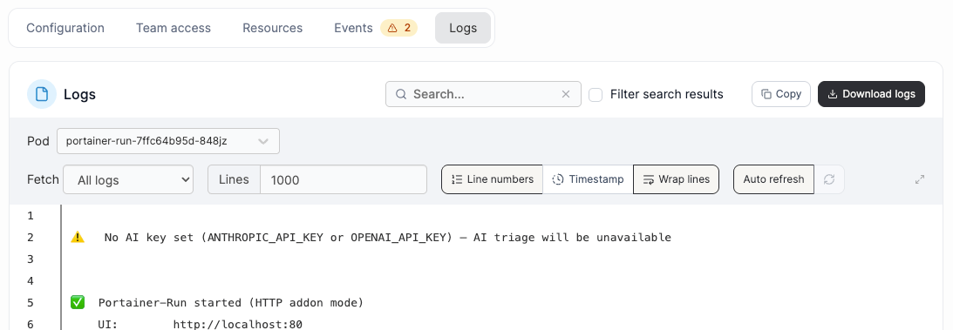
Task: Click the Lines count input field
Action: 344,179
